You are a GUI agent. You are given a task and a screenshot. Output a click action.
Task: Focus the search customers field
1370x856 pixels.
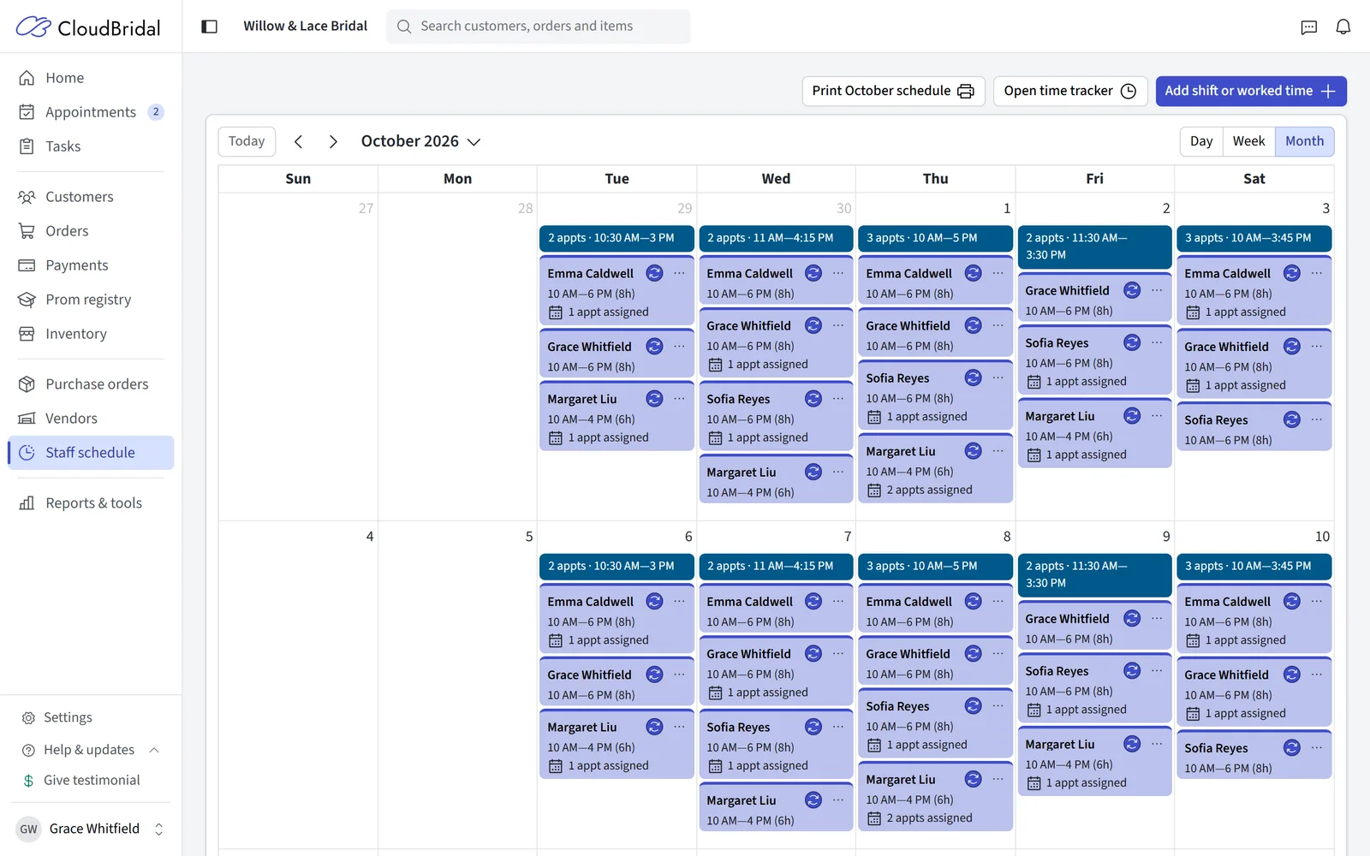(x=538, y=27)
